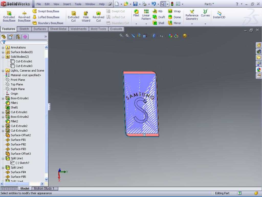Select the Cut-Extrude3 solid body
262x197 pixels.
point(21,66)
